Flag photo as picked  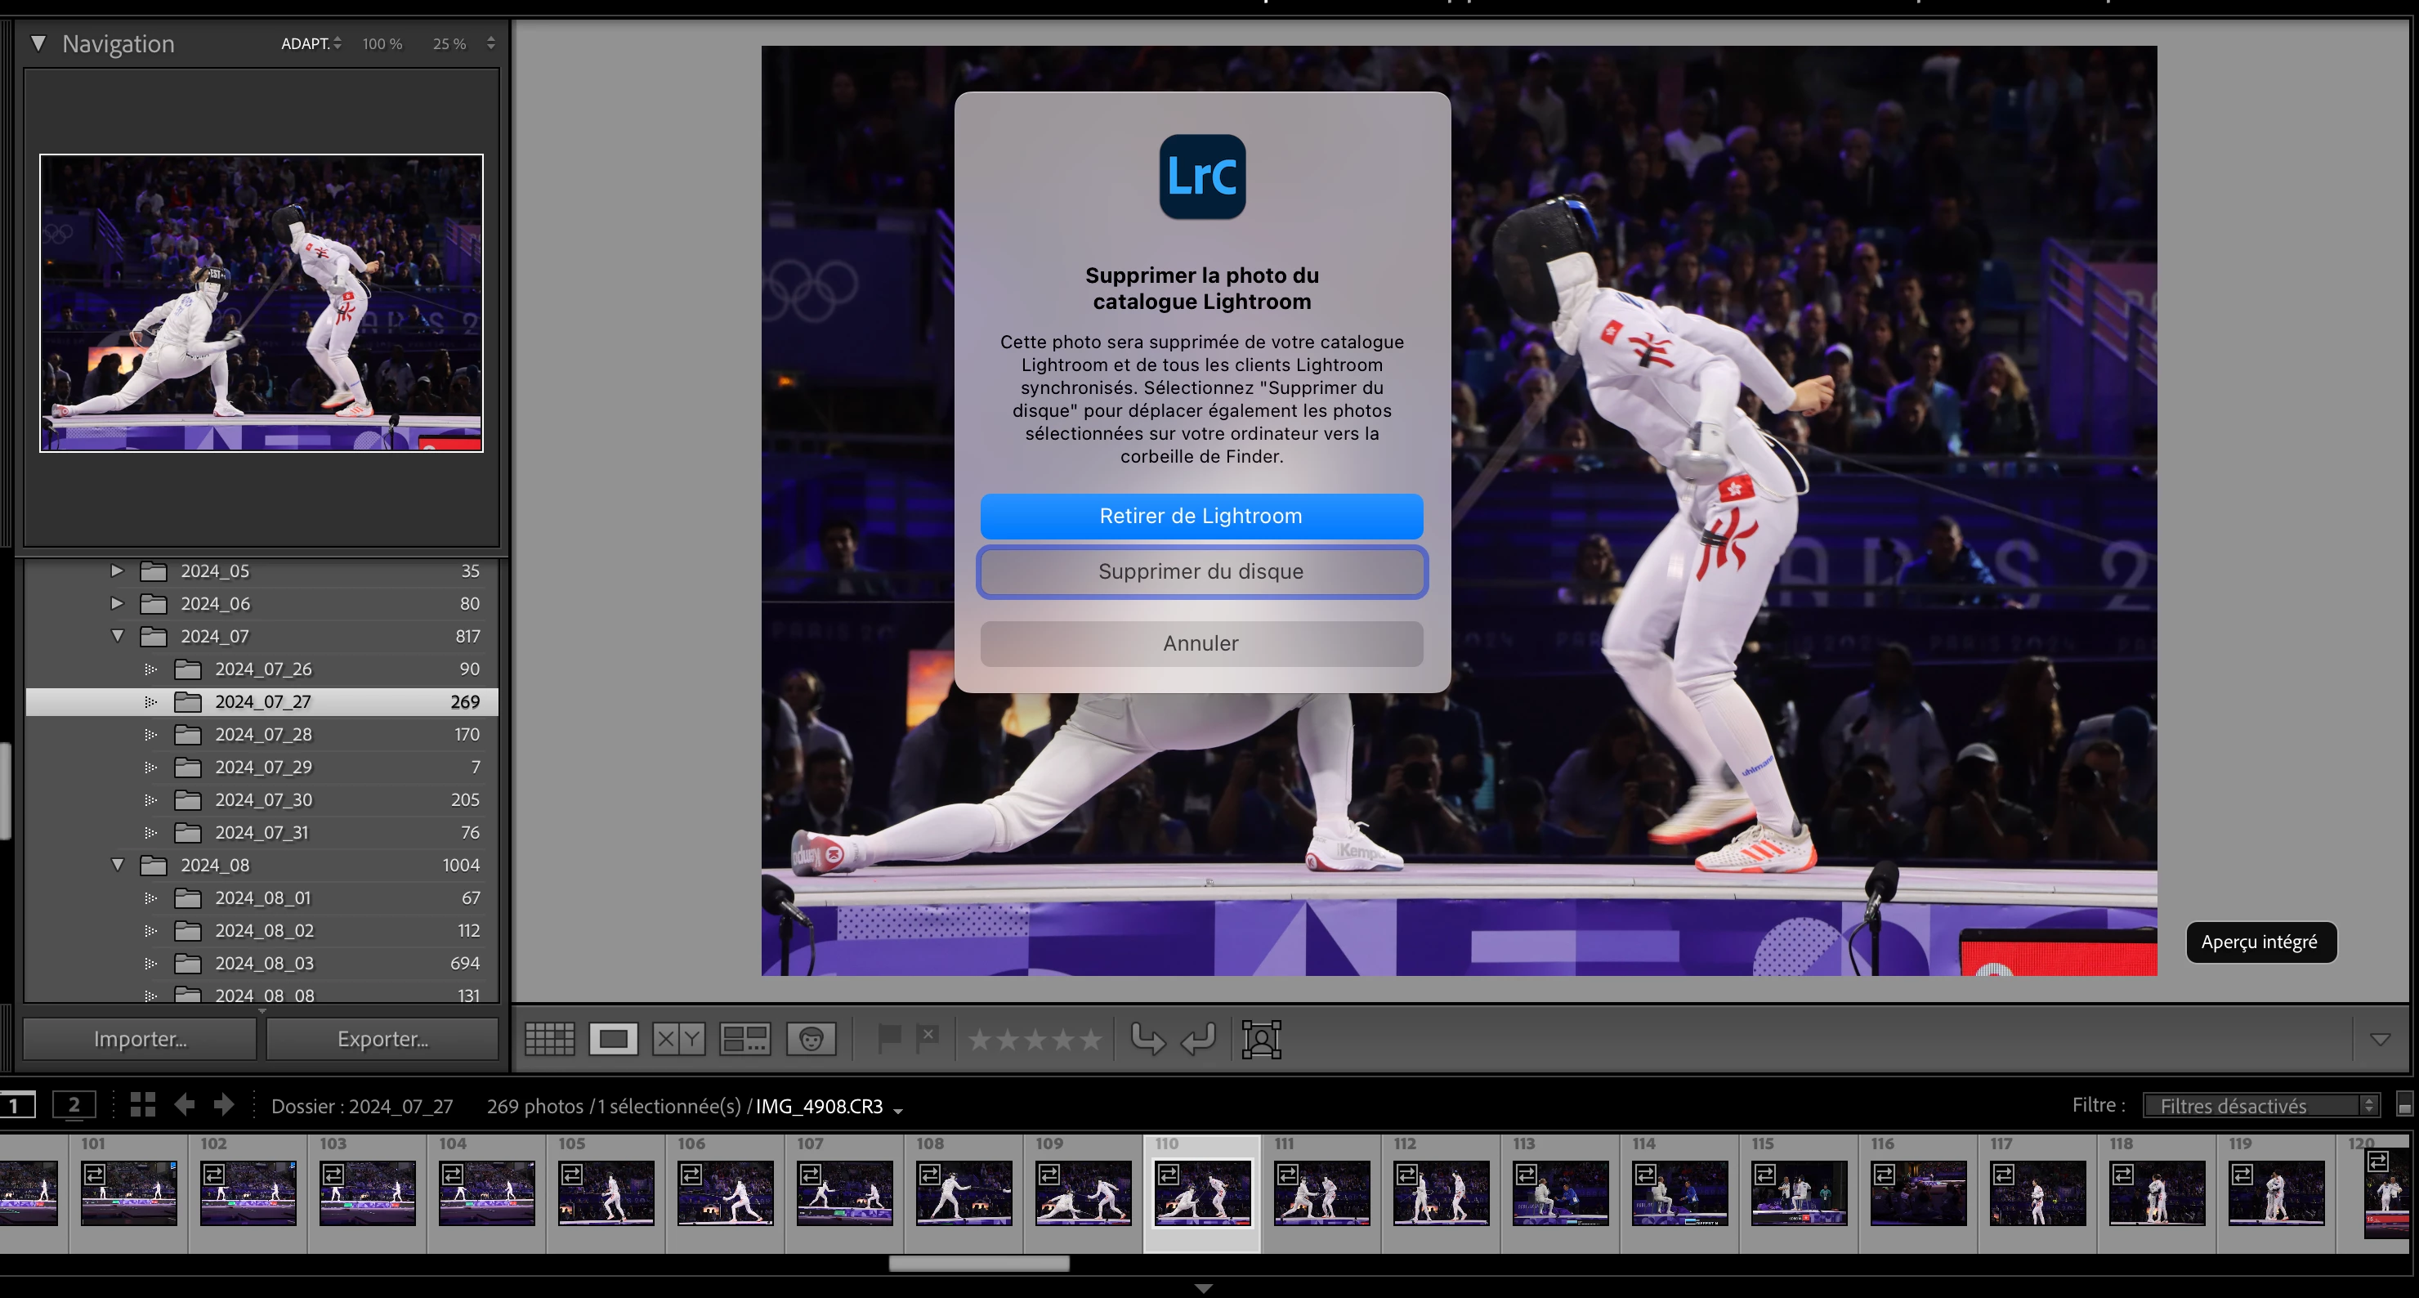click(888, 1039)
